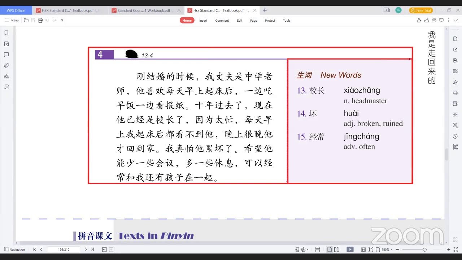The width and height of the screenshot is (462, 260).
Task: Open the Comments panel in left sidebar
Action: (6, 55)
